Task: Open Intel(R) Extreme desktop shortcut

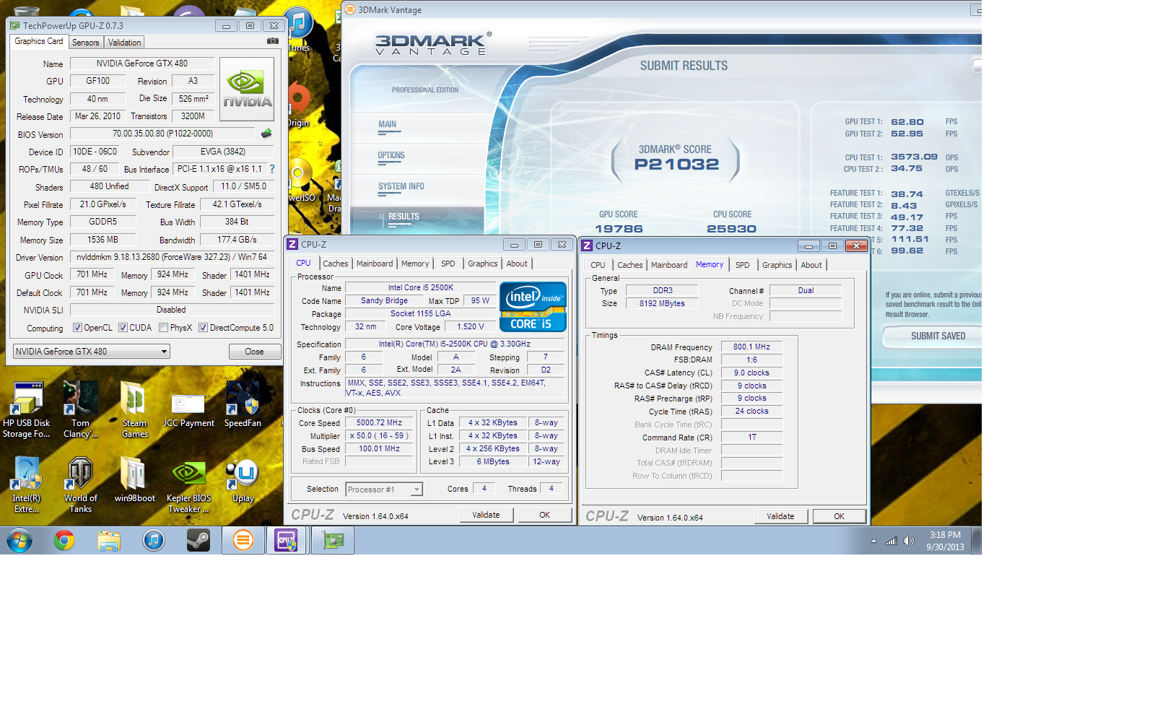Action: pos(27,485)
